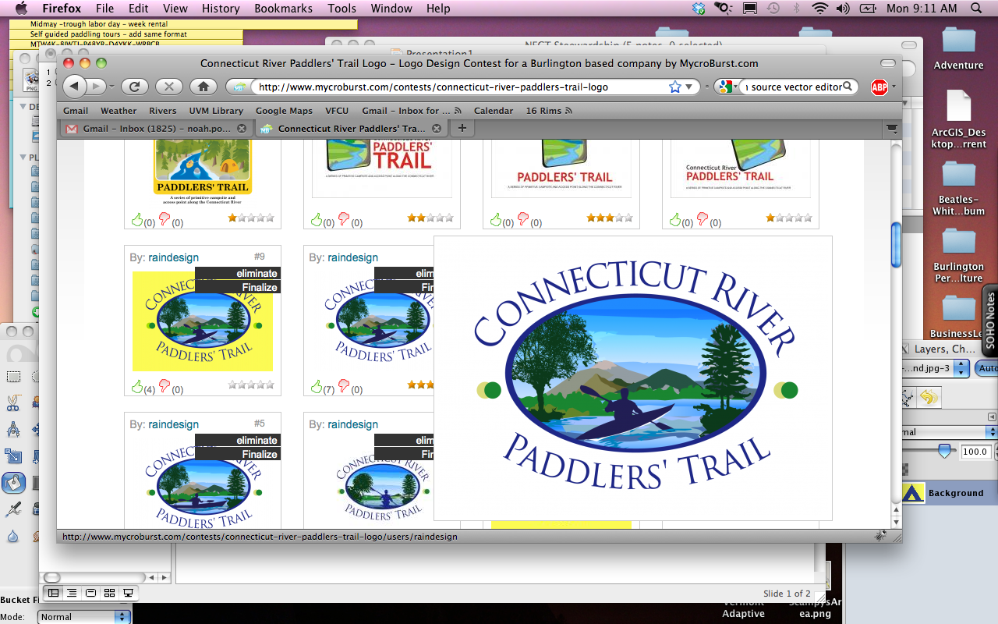Open Google Maps bookmark

point(284,111)
